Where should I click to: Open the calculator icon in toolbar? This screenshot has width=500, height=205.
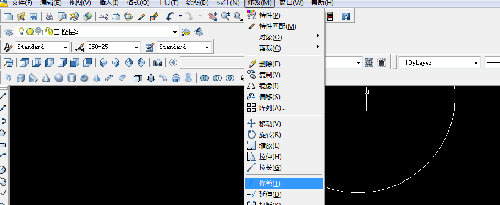(330, 16)
